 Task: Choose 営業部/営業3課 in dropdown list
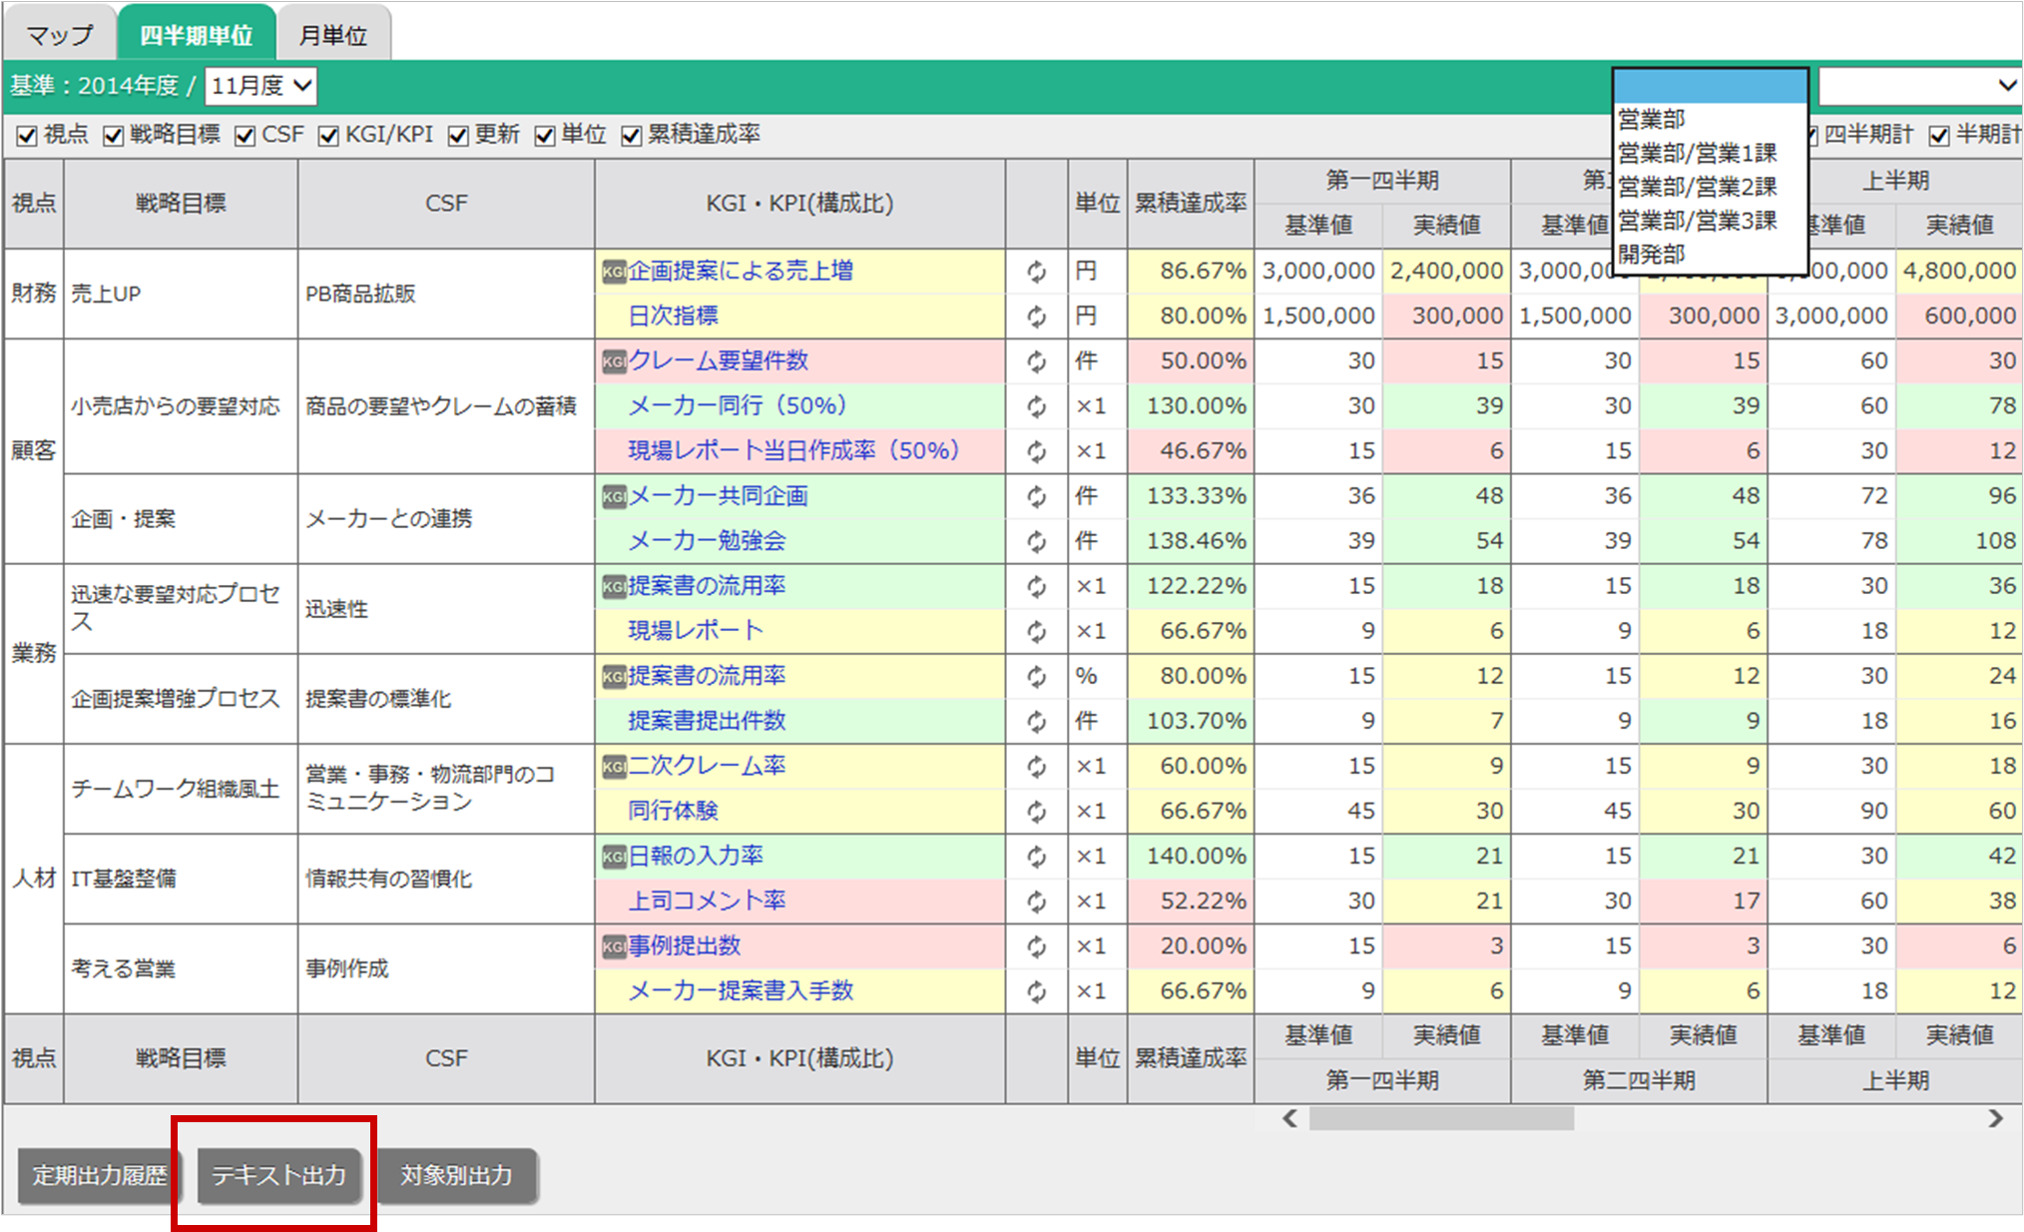point(1711,221)
